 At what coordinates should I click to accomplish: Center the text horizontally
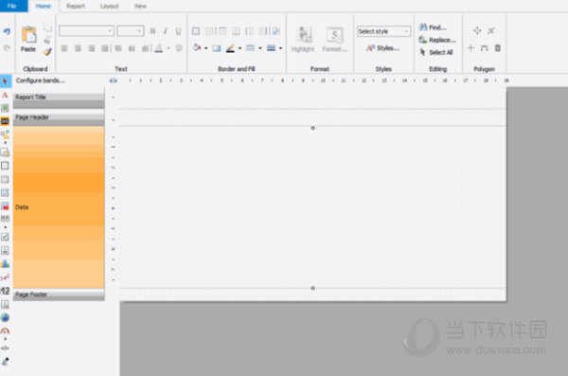pyautogui.click(x=78, y=48)
